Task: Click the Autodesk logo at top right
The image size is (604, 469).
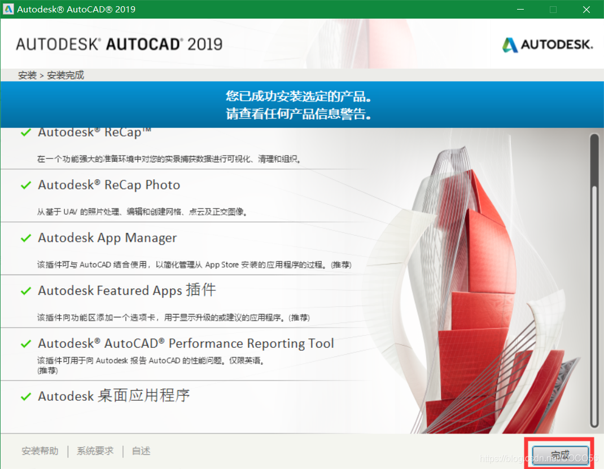Action: tap(547, 45)
